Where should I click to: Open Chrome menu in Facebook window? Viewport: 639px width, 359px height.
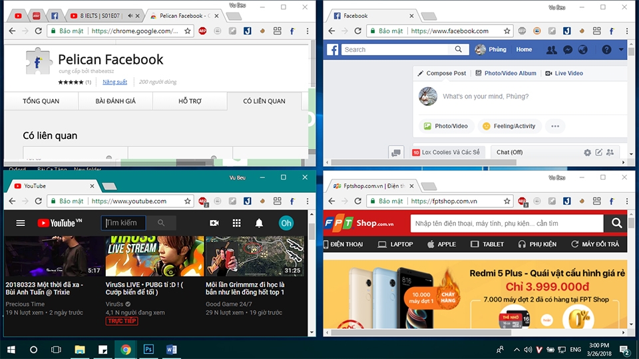(x=627, y=31)
